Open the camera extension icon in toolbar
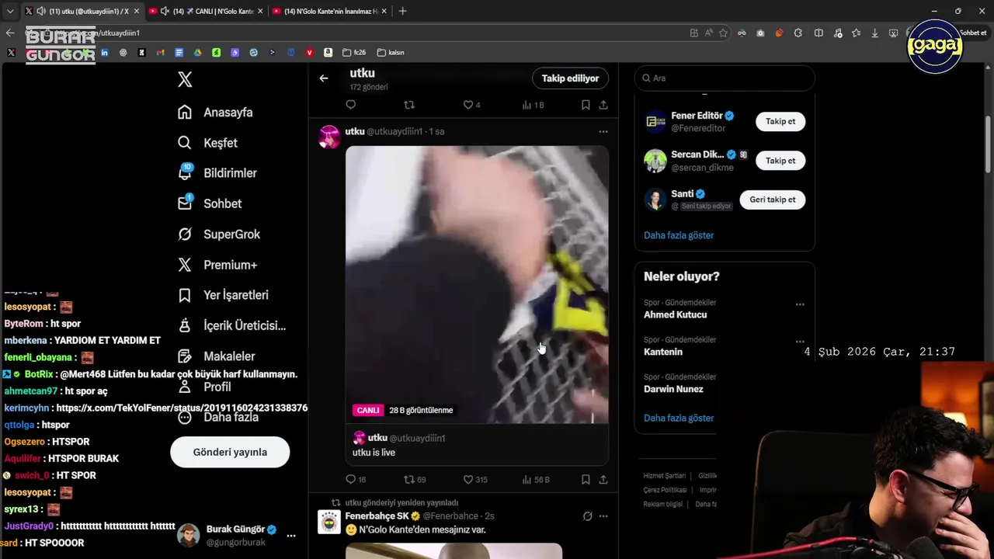This screenshot has height=559, width=994. (x=760, y=33)
